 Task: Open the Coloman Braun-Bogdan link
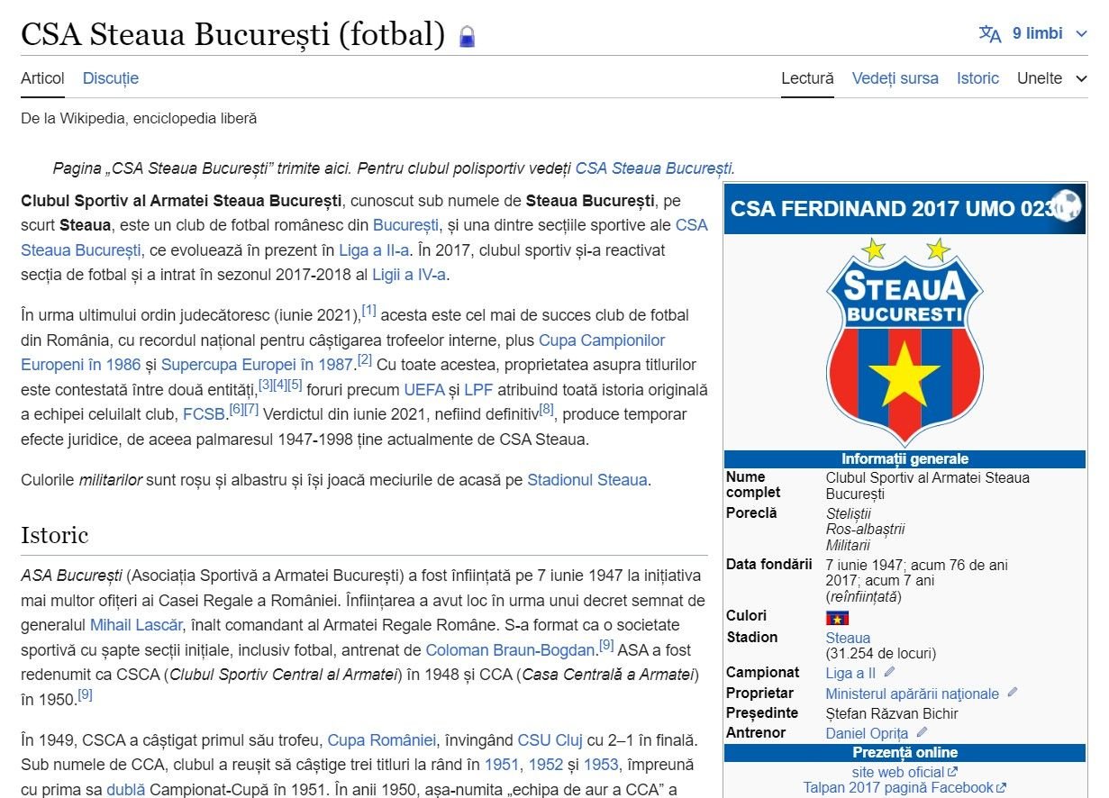511,649
